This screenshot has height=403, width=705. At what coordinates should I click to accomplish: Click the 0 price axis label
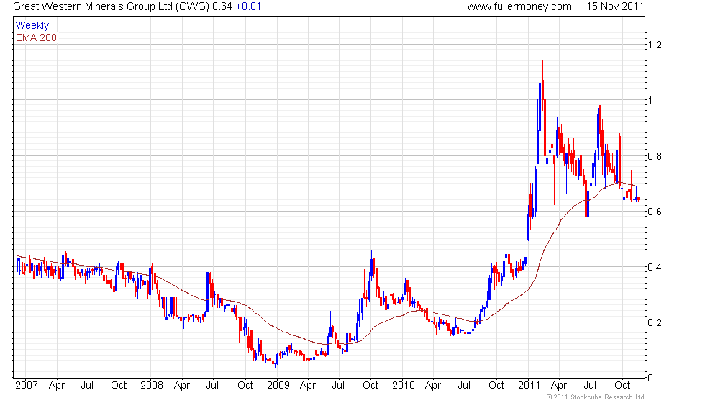(650, 378)
